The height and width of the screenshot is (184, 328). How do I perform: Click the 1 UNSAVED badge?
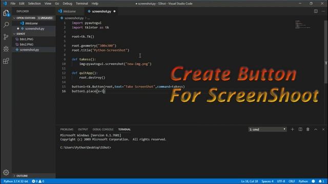coord(45,18)
